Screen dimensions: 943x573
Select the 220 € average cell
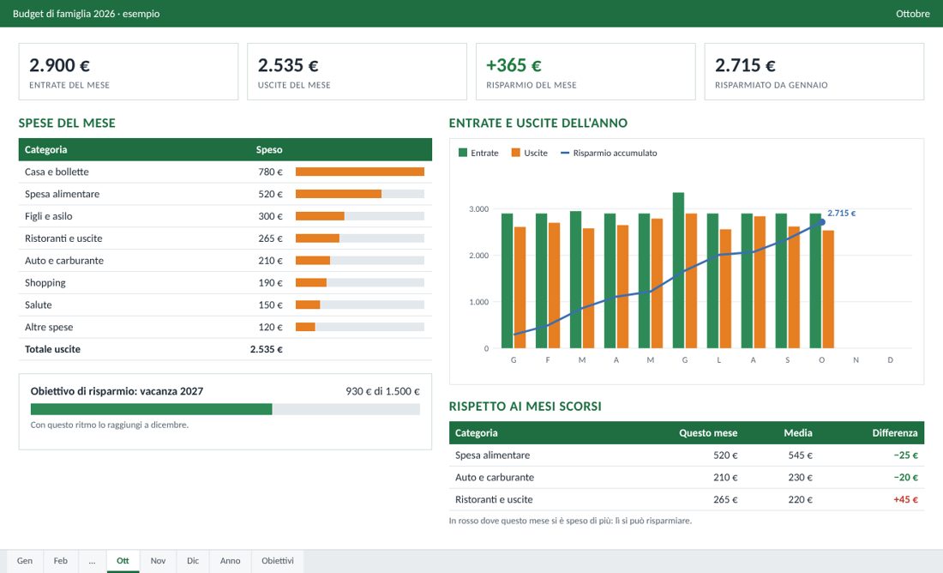click(x=800, y=499)
